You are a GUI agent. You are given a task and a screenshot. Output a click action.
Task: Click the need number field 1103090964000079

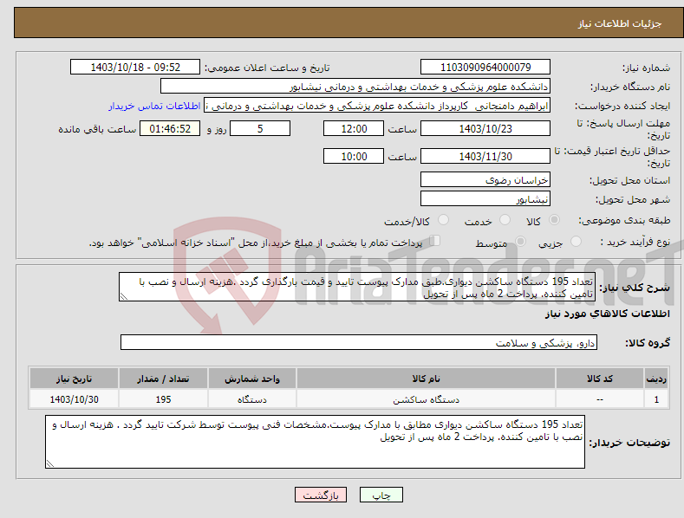pos(485,68)
